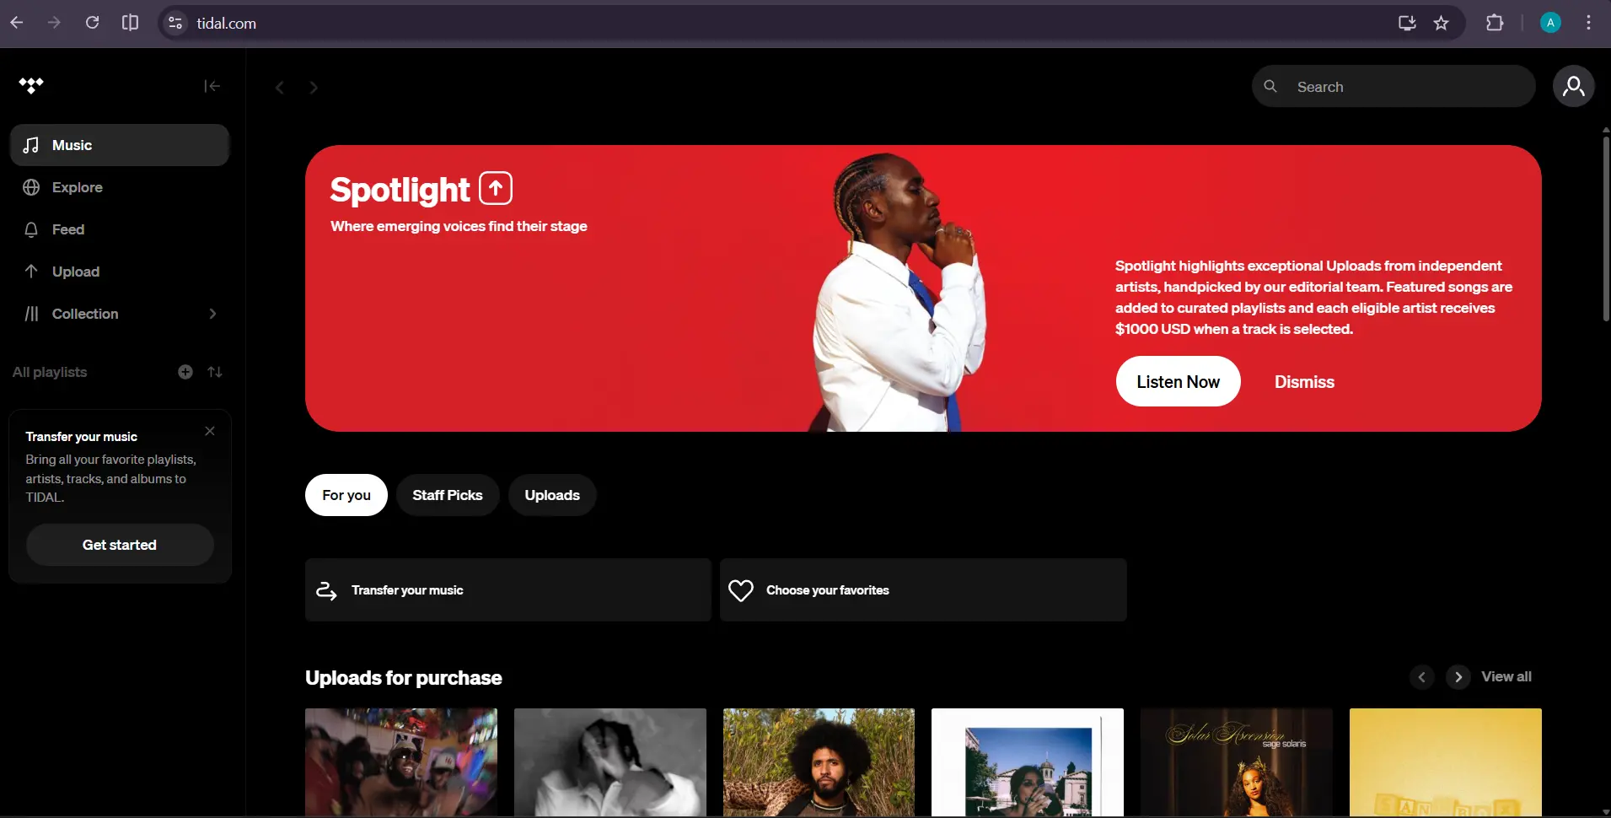1611x818 pixels.
Task: Click View all for Uploads for purchase
Action: (x=1506, y=676)
